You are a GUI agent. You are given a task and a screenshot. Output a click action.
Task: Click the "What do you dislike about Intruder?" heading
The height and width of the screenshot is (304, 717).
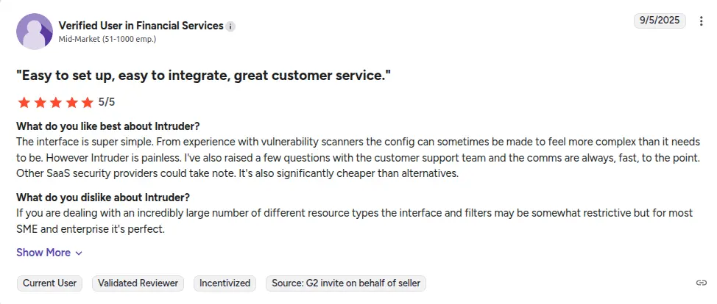tap(103, 198)
